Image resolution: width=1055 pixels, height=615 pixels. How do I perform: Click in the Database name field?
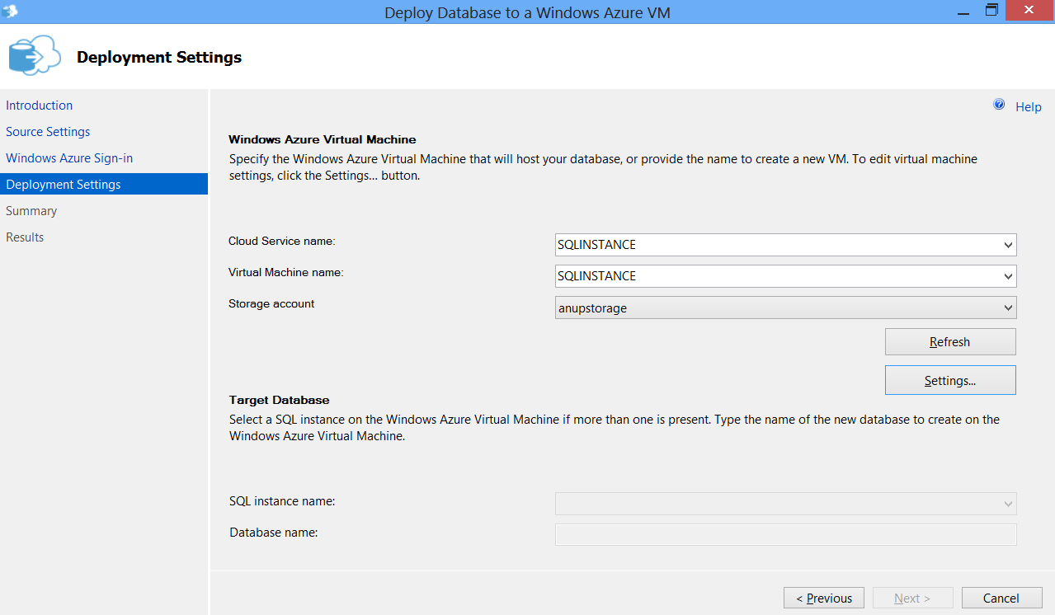pos(784,535)
